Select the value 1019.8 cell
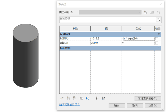This screenshot has width=166, height=112. tap(106, 38)
